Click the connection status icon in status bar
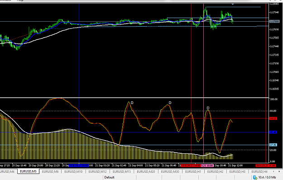Image resolution: width=283 pixels, height=180 pixels. (x=255, y=177)
